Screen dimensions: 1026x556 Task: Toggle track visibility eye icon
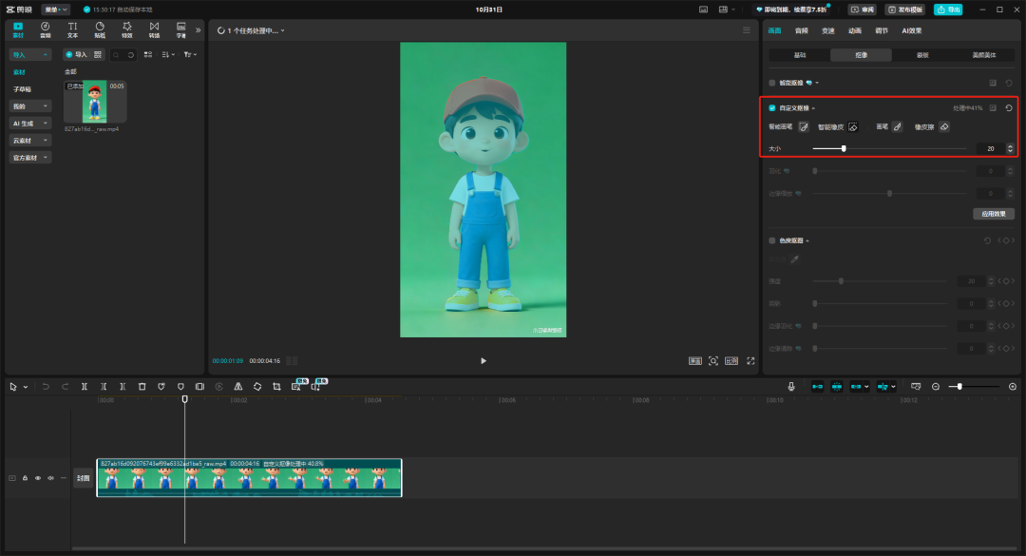(38, 478)
